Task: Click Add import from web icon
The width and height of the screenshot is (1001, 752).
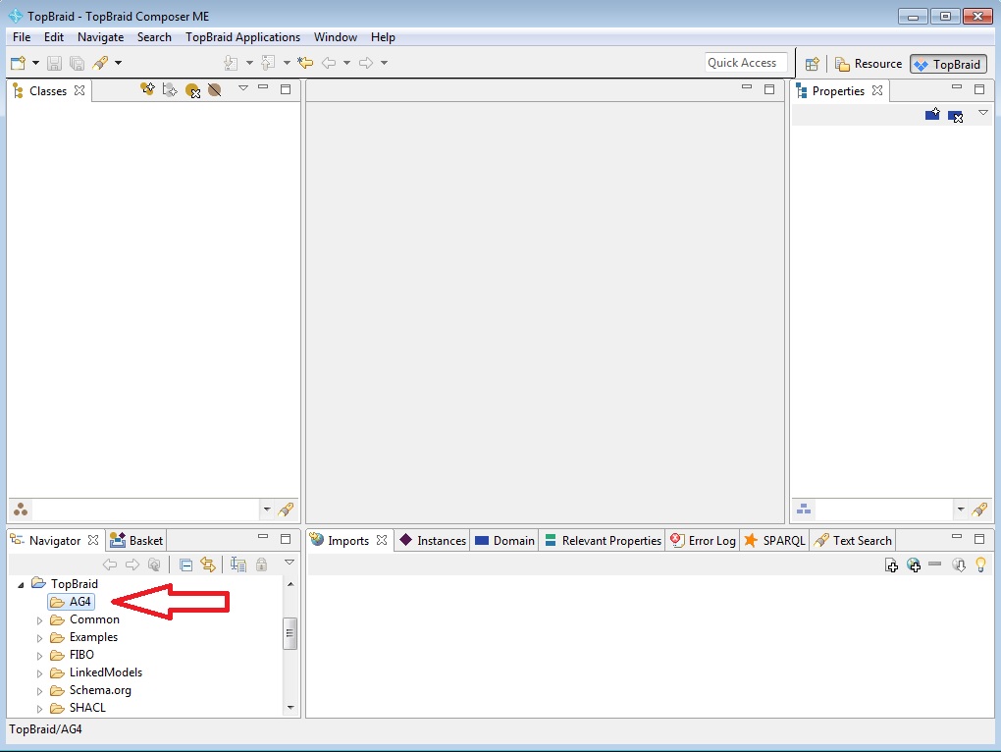Action: click(914, 564)
